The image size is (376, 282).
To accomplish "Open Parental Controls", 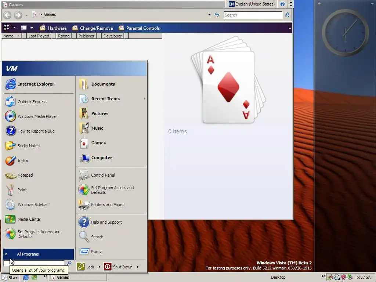I will (139, 28).
